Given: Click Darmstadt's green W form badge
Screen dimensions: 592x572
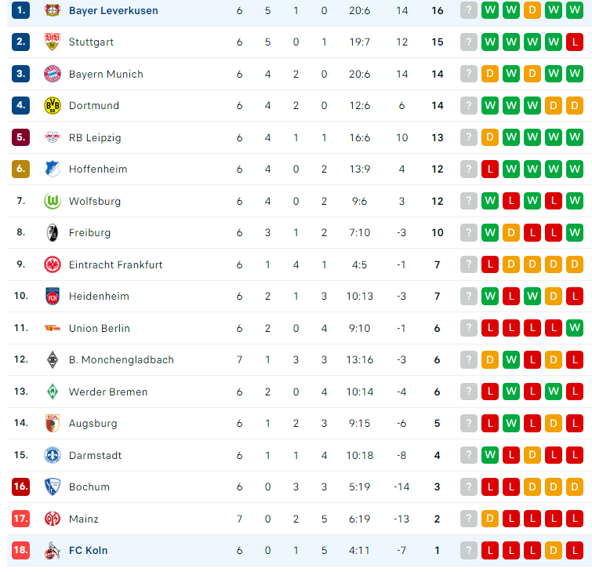Looking at the screenshot, I should click(490, 455).
